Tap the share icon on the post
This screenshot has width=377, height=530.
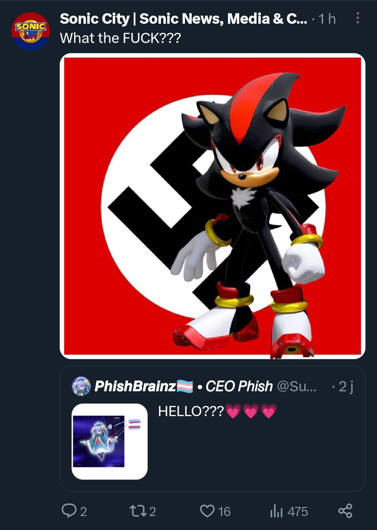(345, 511)
